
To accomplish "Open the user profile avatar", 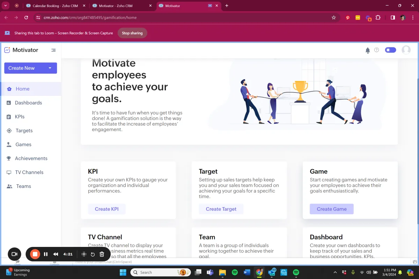I will tap(406, 50).
